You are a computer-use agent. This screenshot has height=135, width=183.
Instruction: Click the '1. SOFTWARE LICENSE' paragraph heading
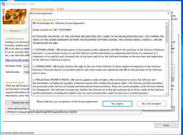pos(44,50)
